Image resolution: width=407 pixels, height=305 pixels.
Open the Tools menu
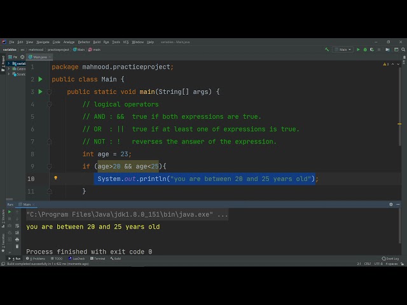point(116,42)
